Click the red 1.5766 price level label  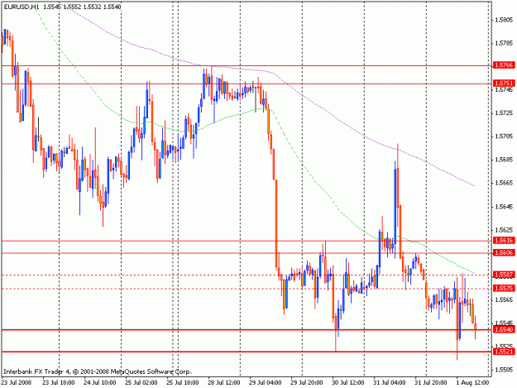tap(504, 65)
